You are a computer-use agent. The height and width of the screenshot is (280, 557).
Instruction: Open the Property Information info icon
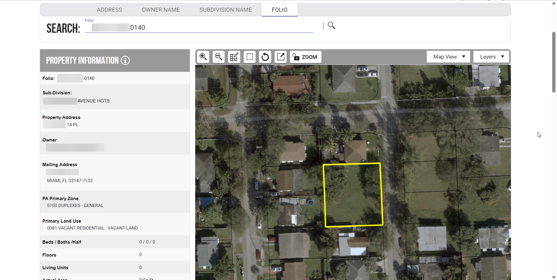(125, 60)
